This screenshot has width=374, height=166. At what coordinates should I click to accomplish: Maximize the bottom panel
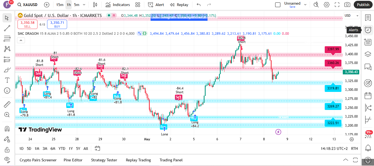tap(355, 160)
